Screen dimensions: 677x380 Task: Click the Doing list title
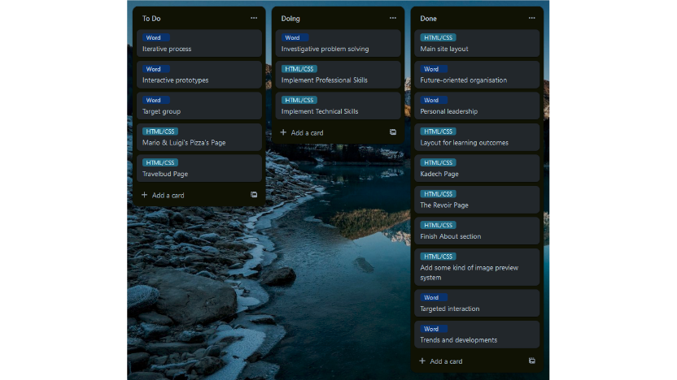click(290, 19)
